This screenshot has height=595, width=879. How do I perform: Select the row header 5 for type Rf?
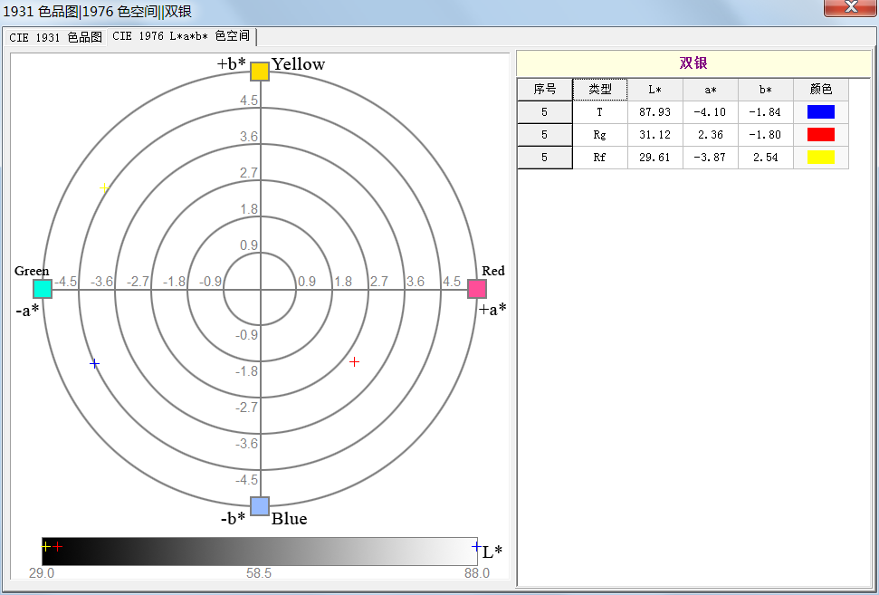(544, 158)
